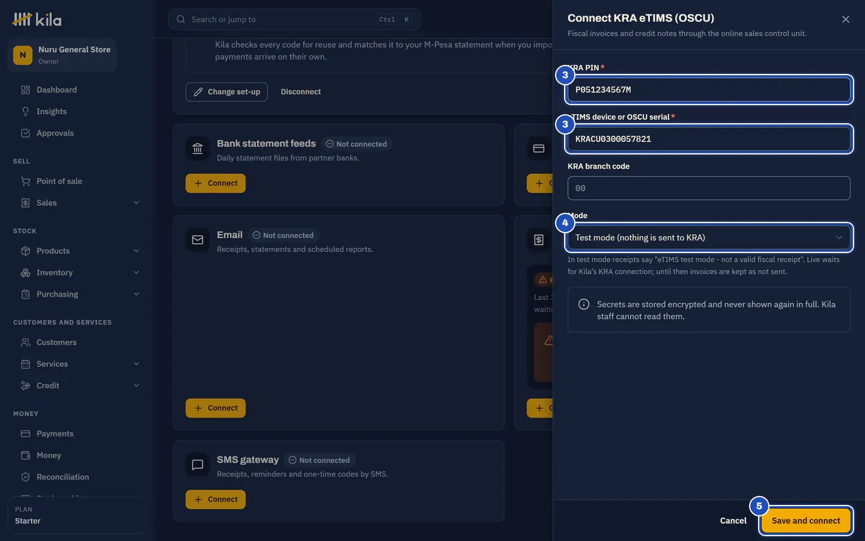Click the Customers people icon

[25, 342]
